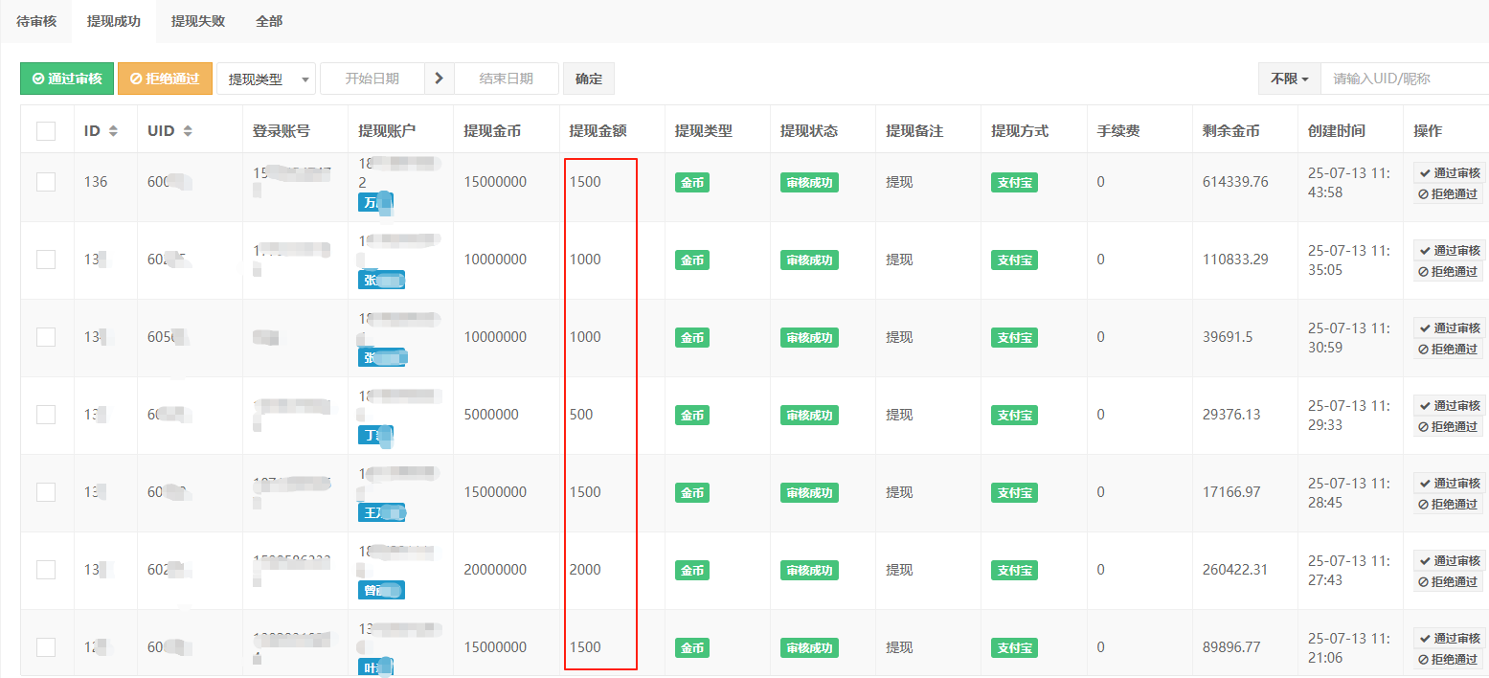Image resolution: width=1489 pixels, height=678 pixels.
Task: Click the 创建时间 column header
Action: coord(1337,131)
